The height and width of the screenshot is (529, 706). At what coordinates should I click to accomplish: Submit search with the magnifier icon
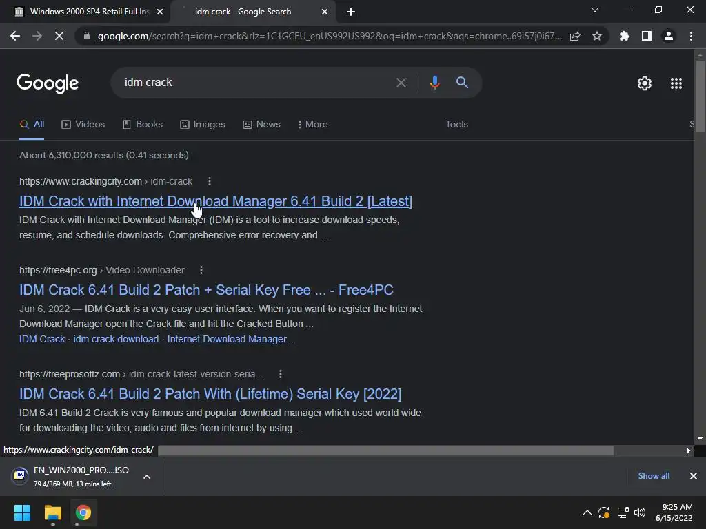pyautogui.click(x=462, y=83)
